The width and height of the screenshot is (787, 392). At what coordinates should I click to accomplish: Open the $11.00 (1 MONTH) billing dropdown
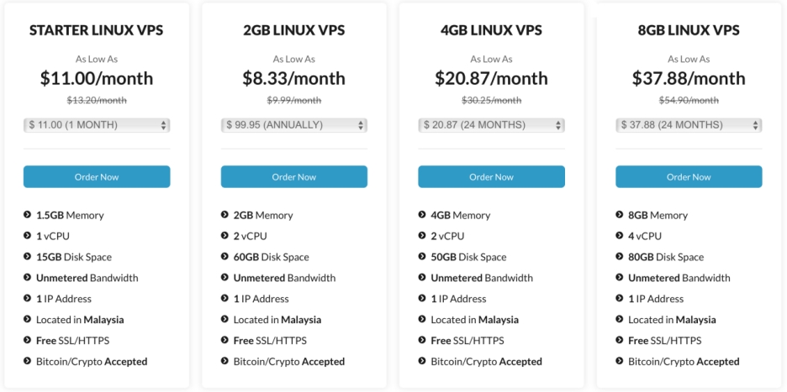tap(97, 125)
